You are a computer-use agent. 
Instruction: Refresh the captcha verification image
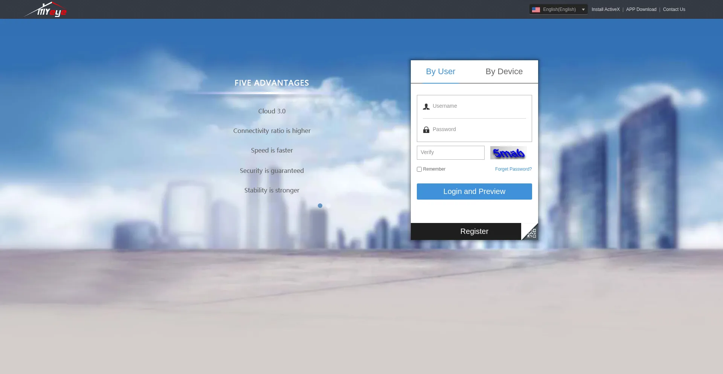[x=508, y=153]
